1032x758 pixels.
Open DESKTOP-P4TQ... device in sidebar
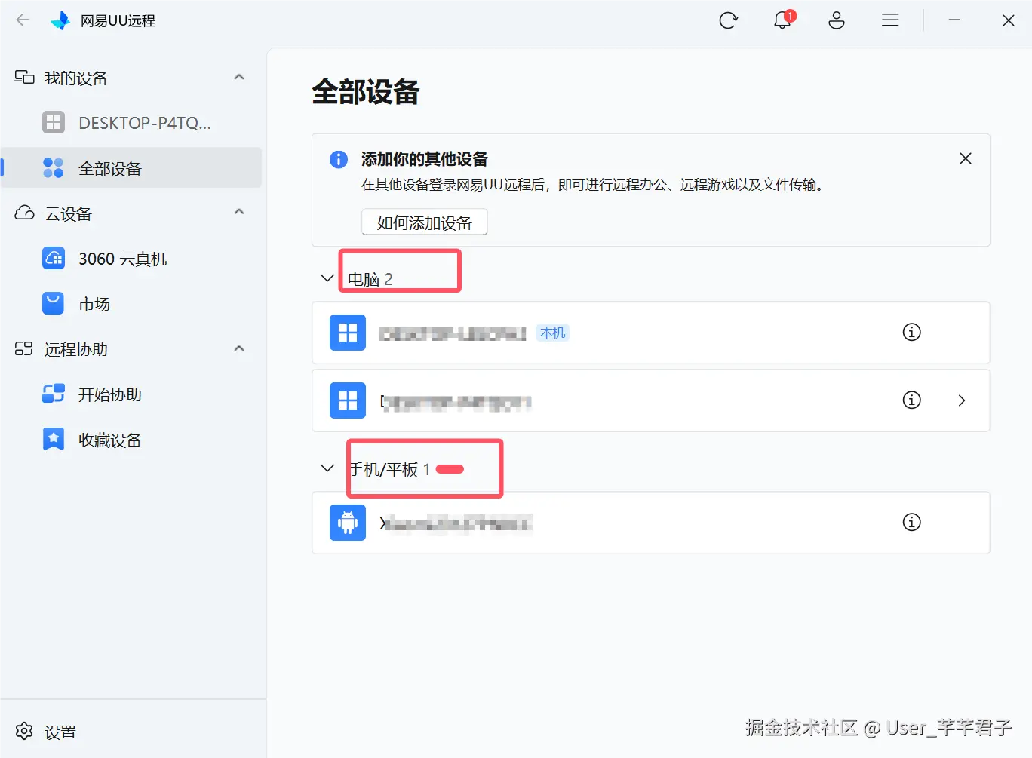click(145, 123)
